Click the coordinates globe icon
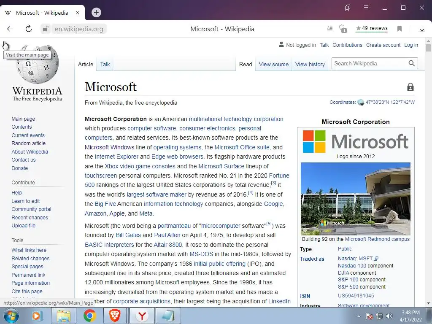The width and height of the screenshot is (432, 324). click(361, 103)
